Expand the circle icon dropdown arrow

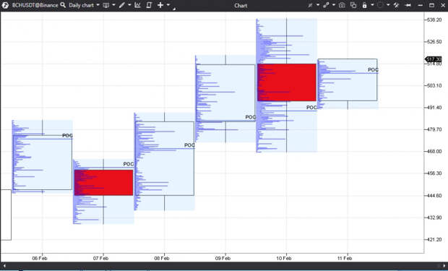[x=388, y=5]
